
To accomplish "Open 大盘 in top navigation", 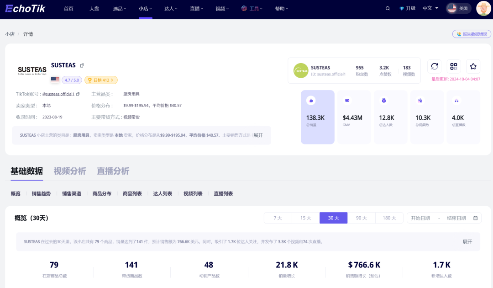I will [94, 9].
